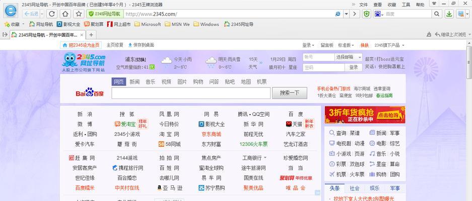Image resolution: width=472 pixels, height=201 pixels.
Task: Open the 亚马逊 Amazon link
Action: point(170,188)
